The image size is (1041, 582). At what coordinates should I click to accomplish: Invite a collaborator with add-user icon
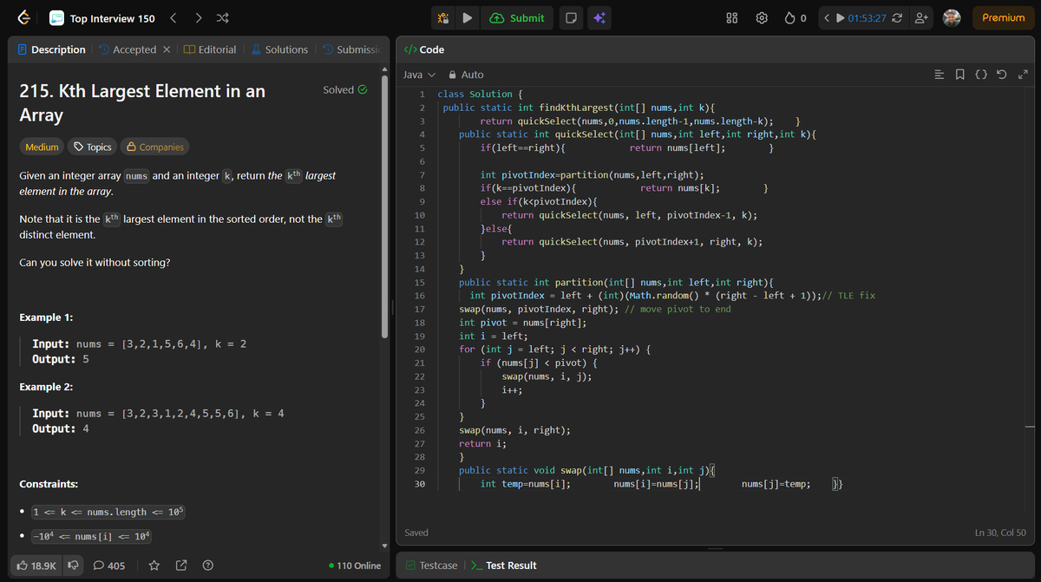pos(923,18)
